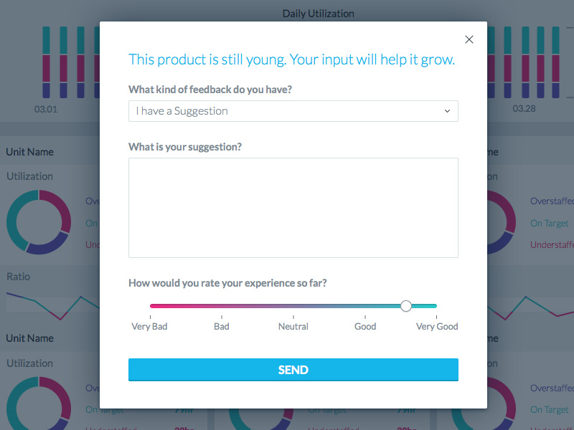This screenshot has width=574, height=430.
Task: Select the Very Good rating label
Action: 436,326
